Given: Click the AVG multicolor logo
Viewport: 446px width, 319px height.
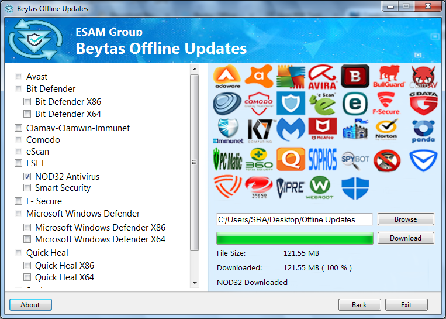Looking at the screenshot, I should click(291, 77).
